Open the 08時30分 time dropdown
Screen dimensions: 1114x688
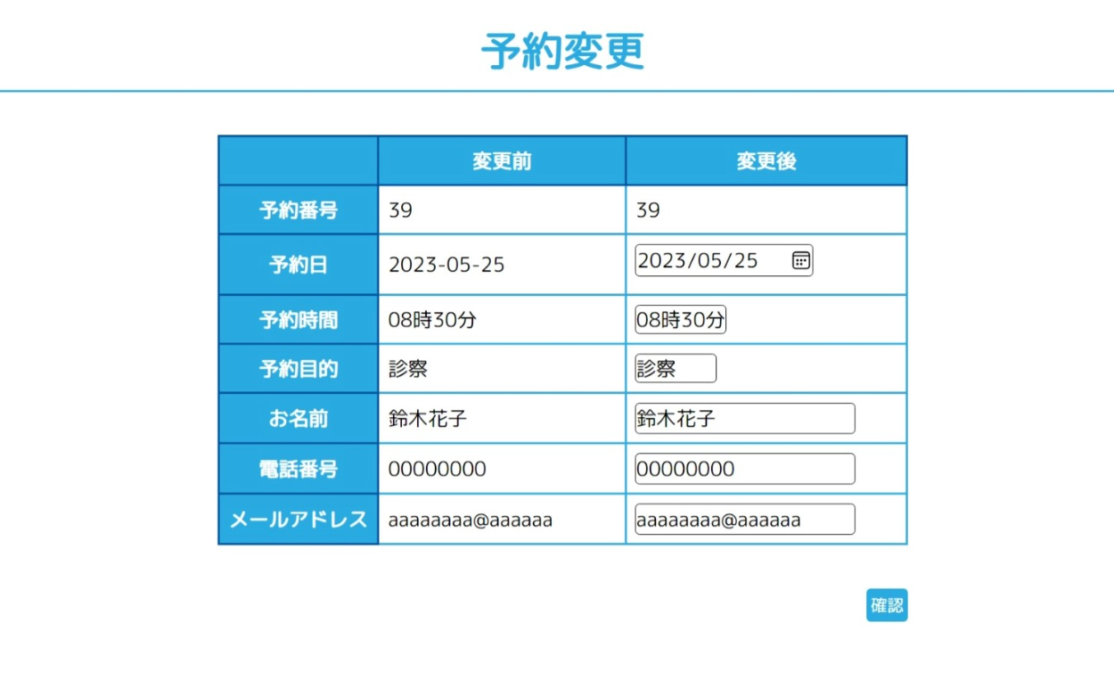(680, 320)
